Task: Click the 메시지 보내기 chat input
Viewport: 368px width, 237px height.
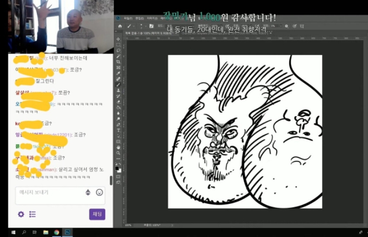Action: click(60, 196)
